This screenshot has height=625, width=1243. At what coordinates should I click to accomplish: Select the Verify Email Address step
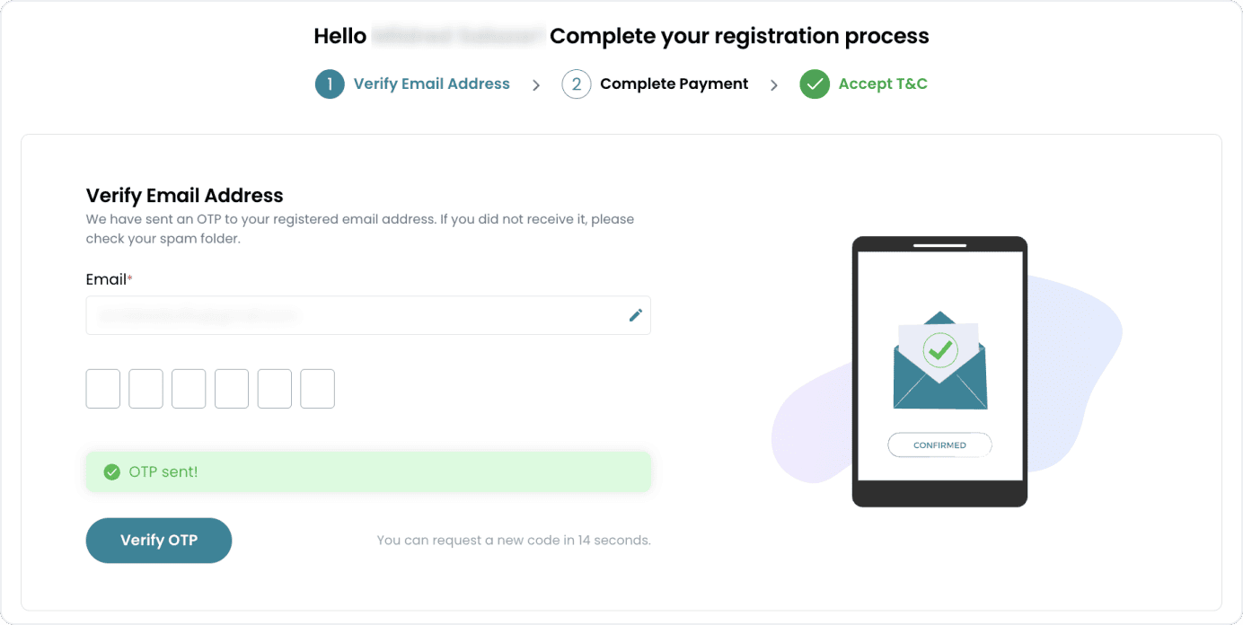[431, 84]
